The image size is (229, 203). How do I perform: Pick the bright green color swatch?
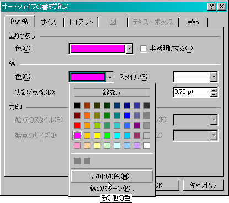coord(107,136)
